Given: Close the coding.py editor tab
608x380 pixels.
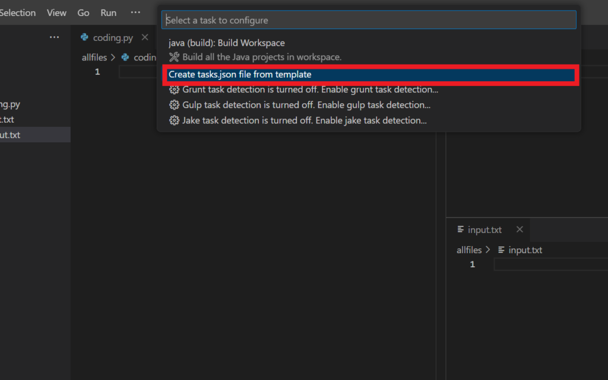Looking at the screenshot, I should tap(145, 37).
